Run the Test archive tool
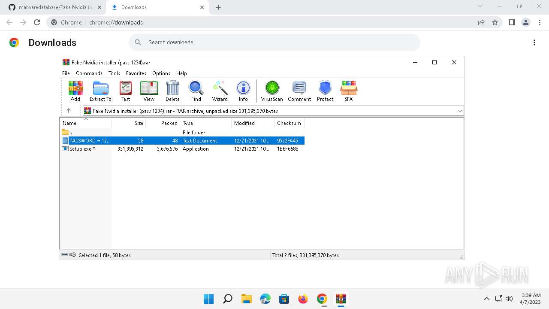Image resolution: width=549 pixels, height=309 pixels. click(126, 91)
